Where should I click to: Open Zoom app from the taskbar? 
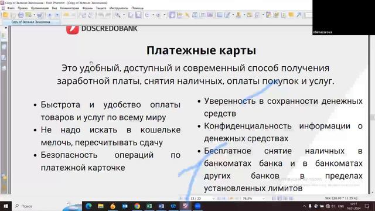(197, 206)
